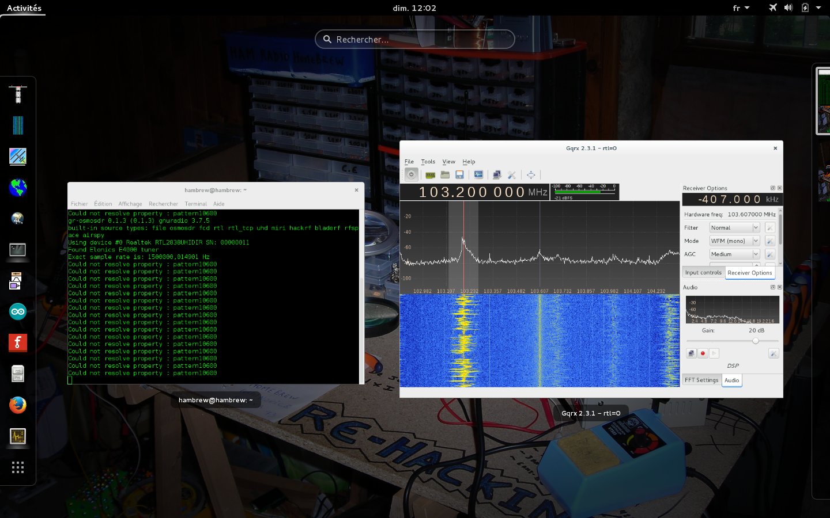Click the load settings folder icon in Gqrx
The image size is (830, 518).
444,174
